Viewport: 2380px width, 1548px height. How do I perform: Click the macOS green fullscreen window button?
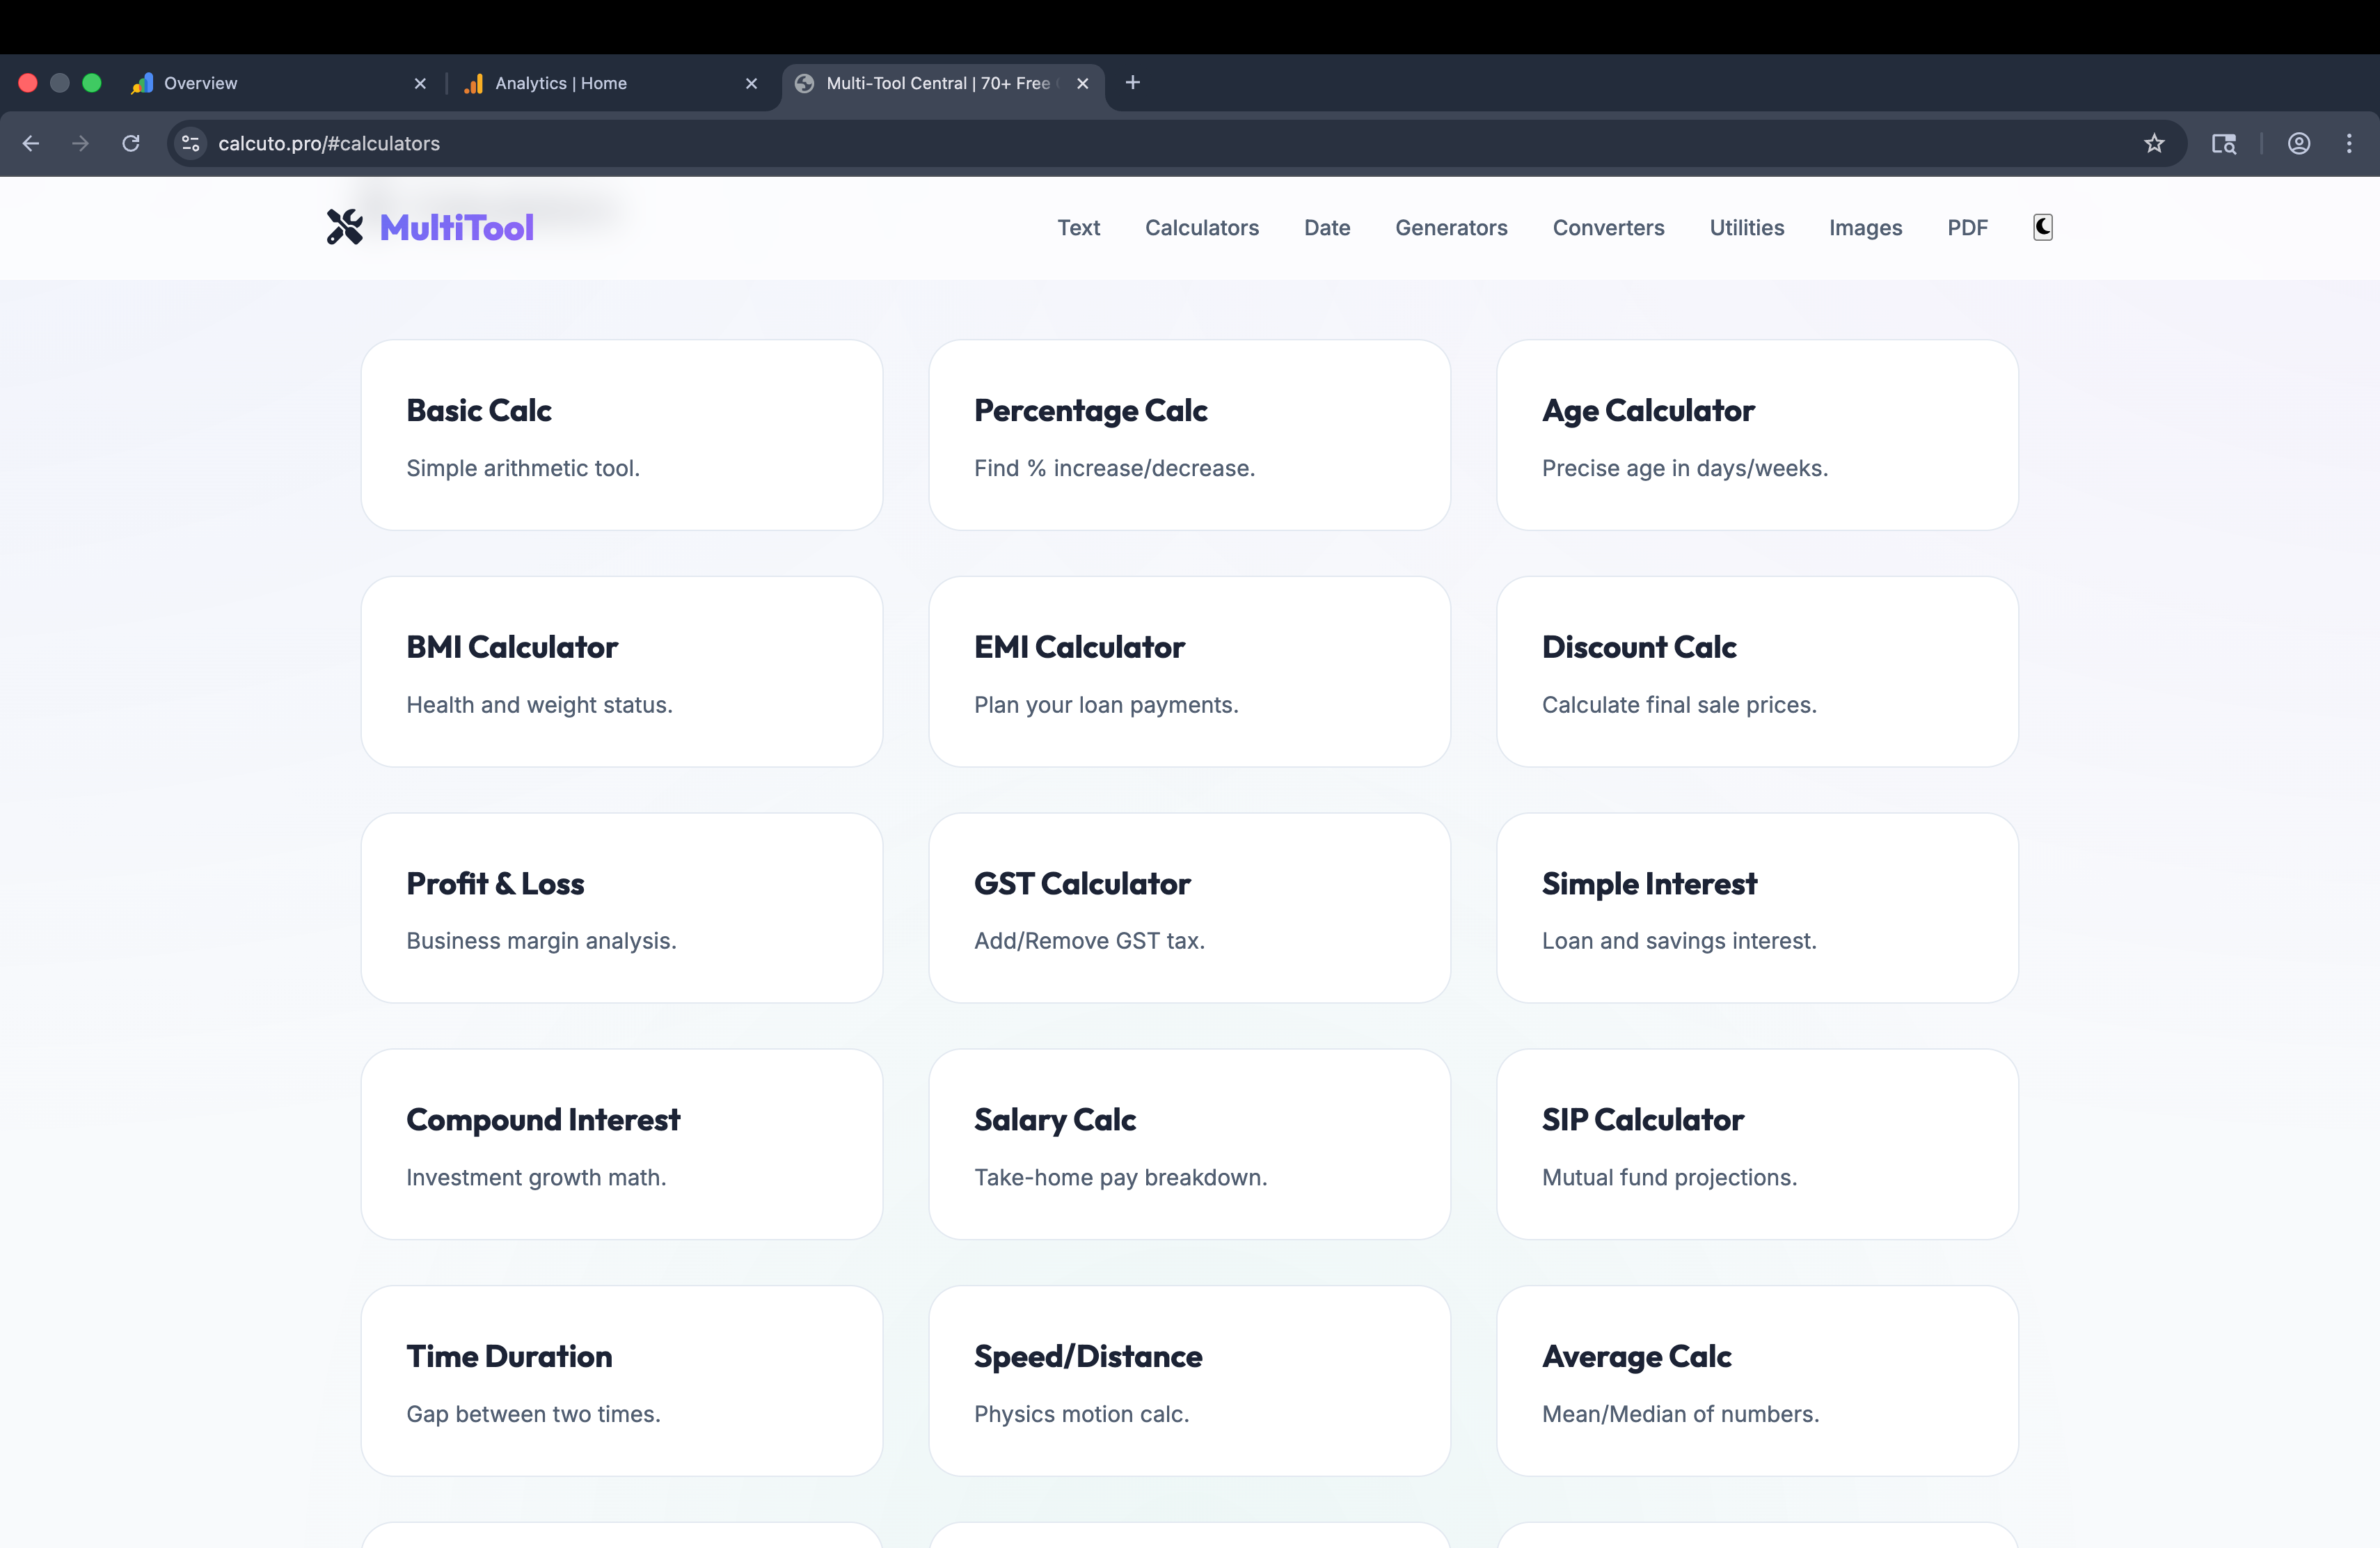(92, 83)
